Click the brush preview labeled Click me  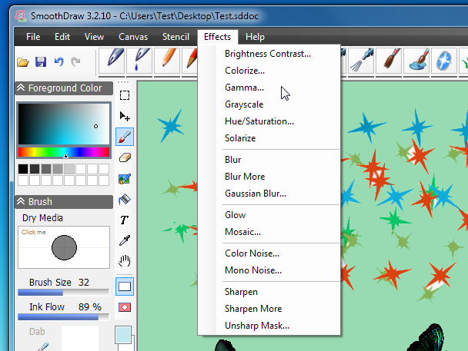pos(64,247)
